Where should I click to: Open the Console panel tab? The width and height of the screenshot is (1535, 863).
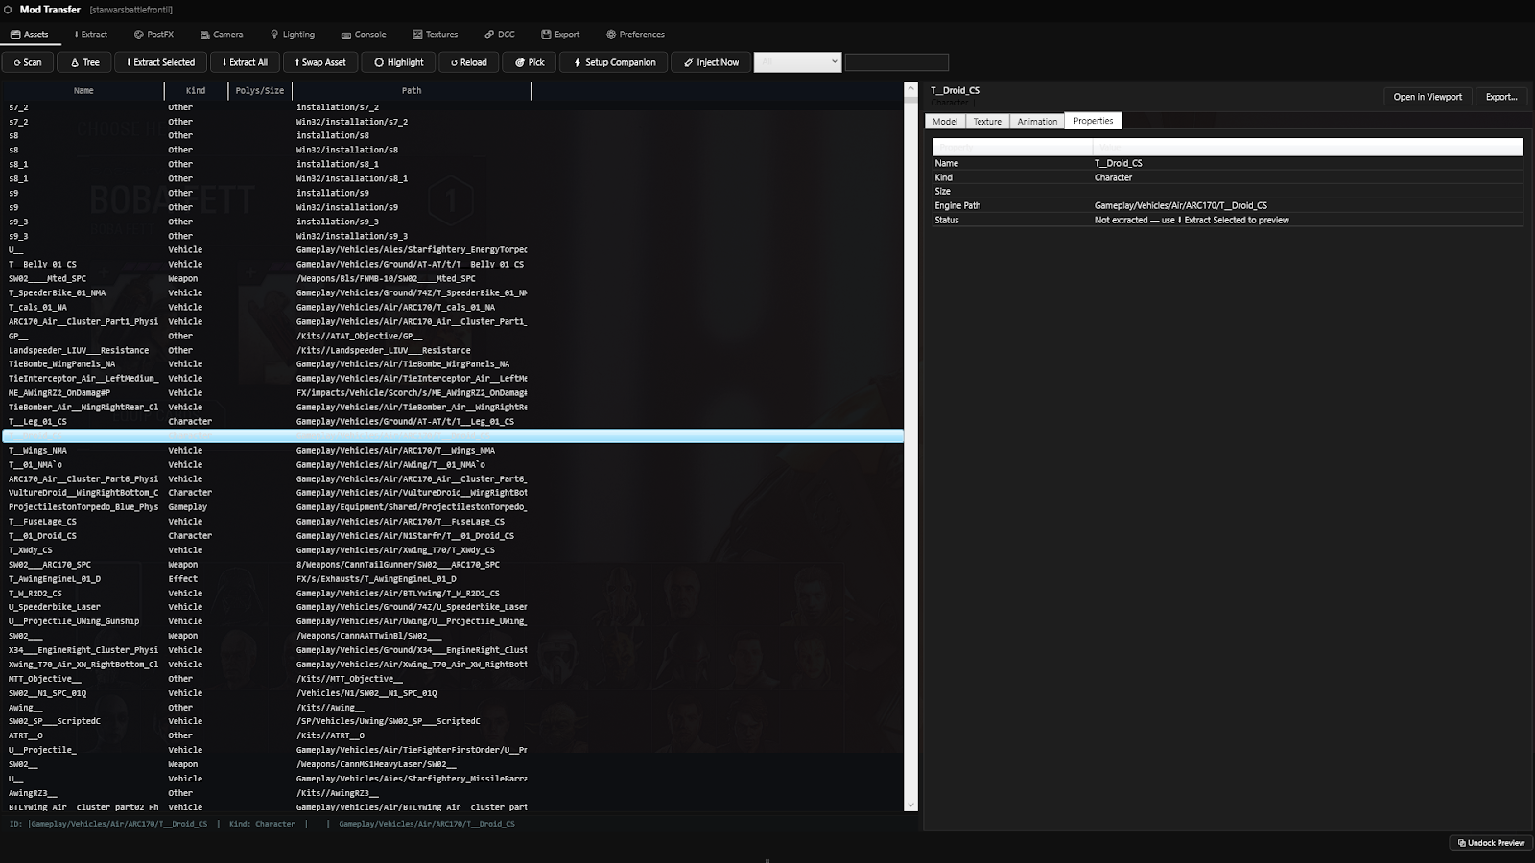(364, 35)
